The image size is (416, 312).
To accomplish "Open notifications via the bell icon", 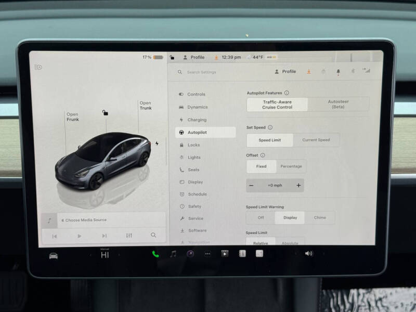I will (x=338, y=71).
